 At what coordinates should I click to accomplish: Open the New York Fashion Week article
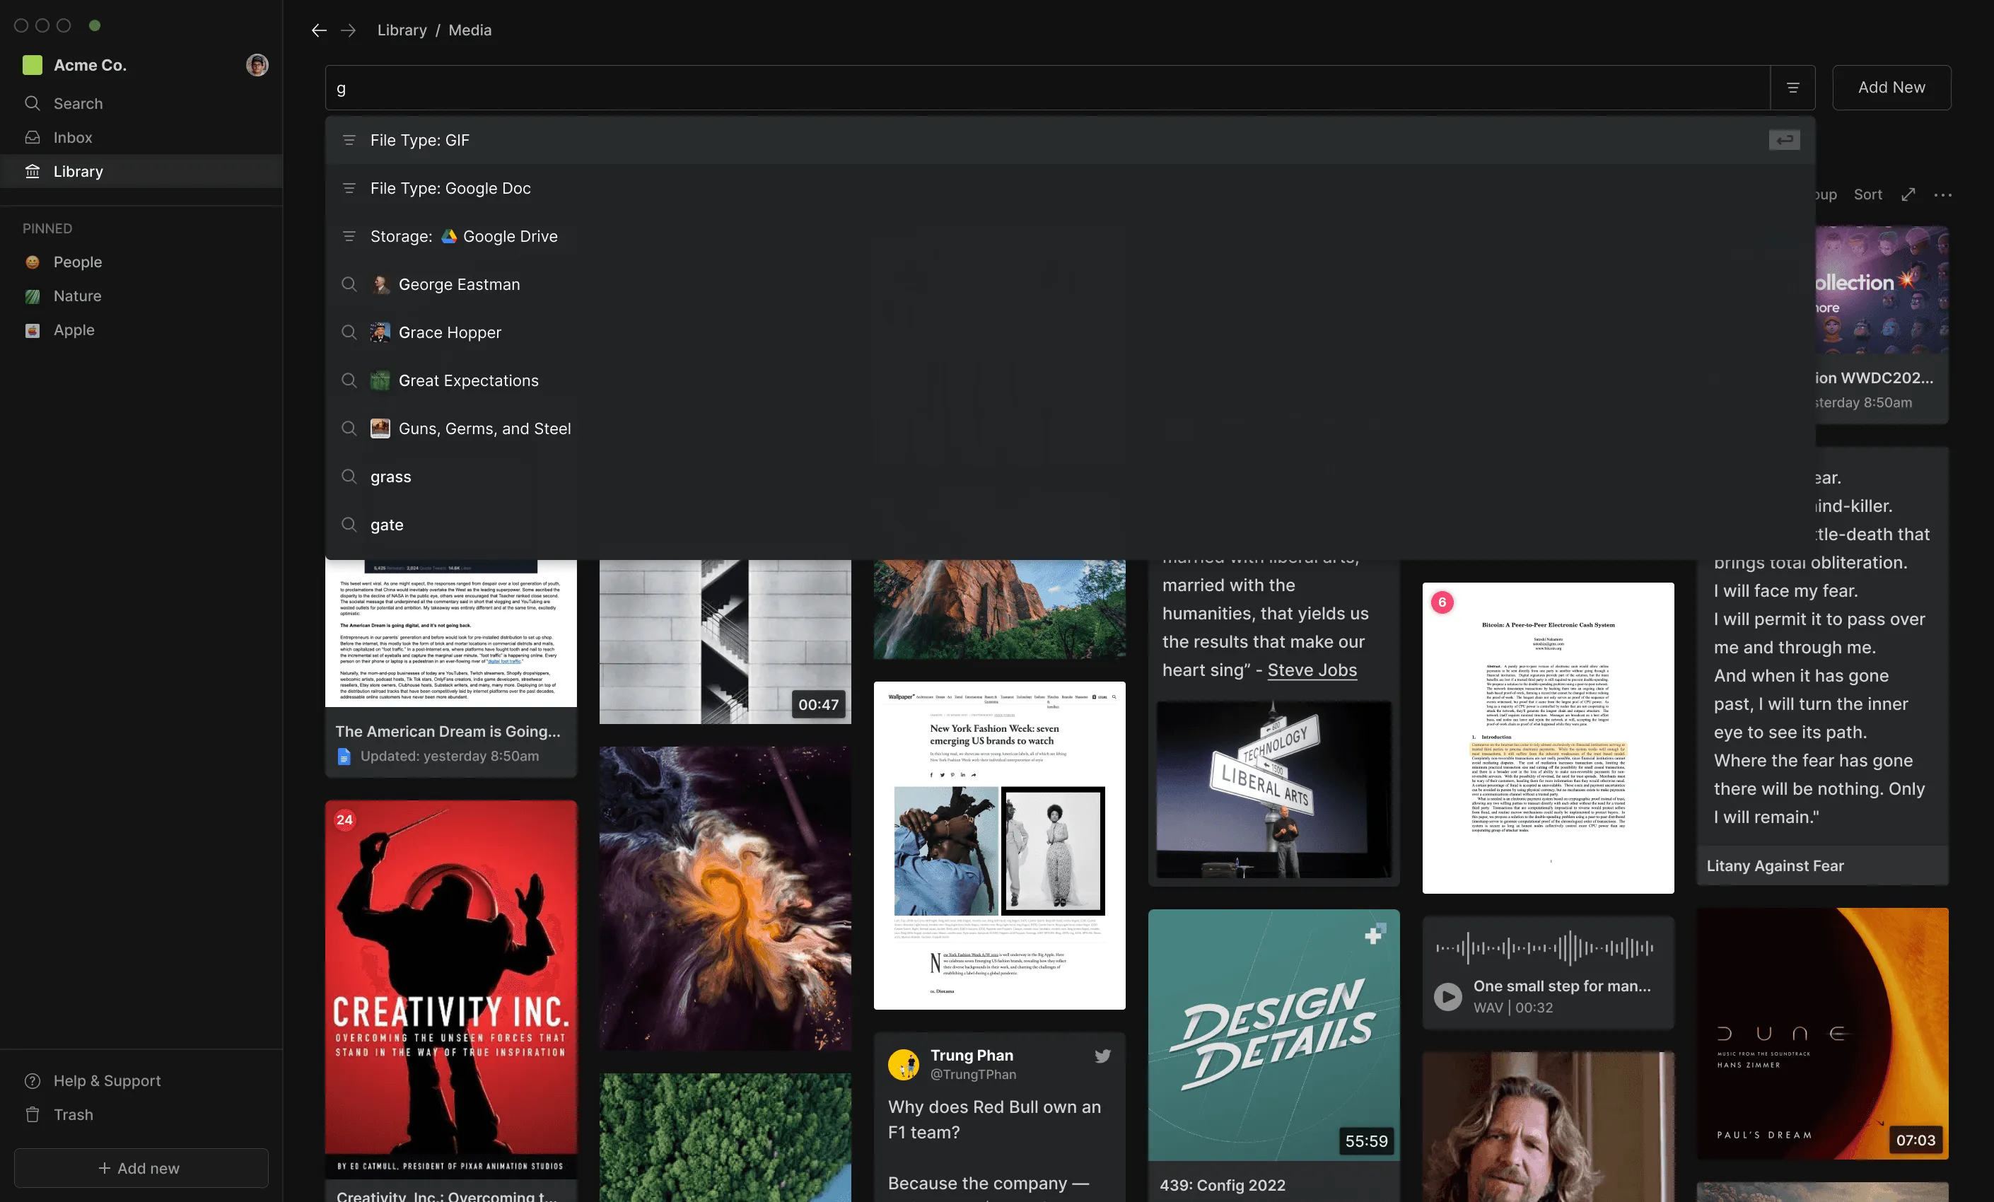click(999, 845)
